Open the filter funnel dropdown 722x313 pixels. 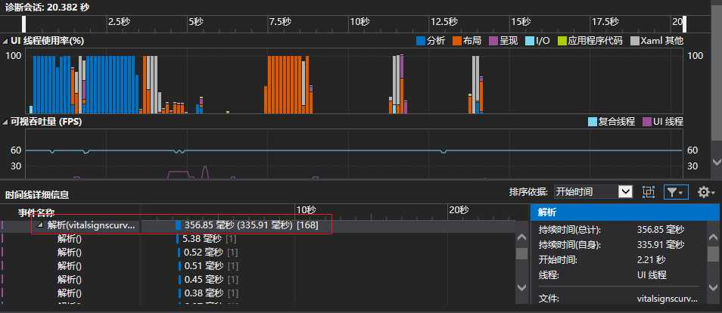(x=676, y=192)
